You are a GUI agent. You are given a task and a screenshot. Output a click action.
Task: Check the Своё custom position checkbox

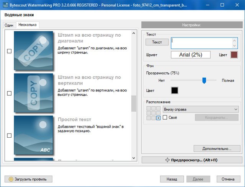pyautogui.click(x=165, y=118)
